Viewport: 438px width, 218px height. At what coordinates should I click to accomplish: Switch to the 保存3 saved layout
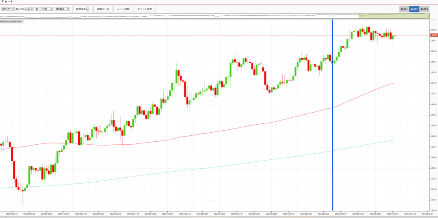pos(424,9)
